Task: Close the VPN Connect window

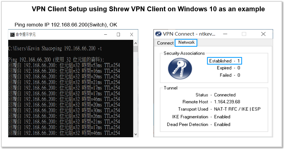Action: (263, 34)
